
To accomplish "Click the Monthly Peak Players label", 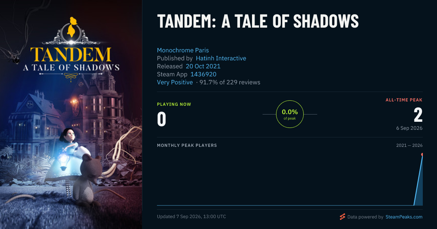I will tap(187, 145).
